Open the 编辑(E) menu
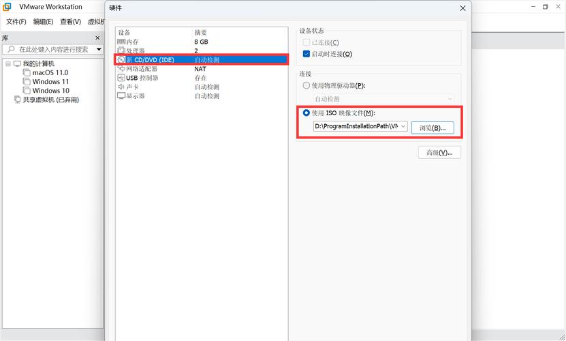Image resolution: width=566 pixels, height=341 pixels. (44, 22)
